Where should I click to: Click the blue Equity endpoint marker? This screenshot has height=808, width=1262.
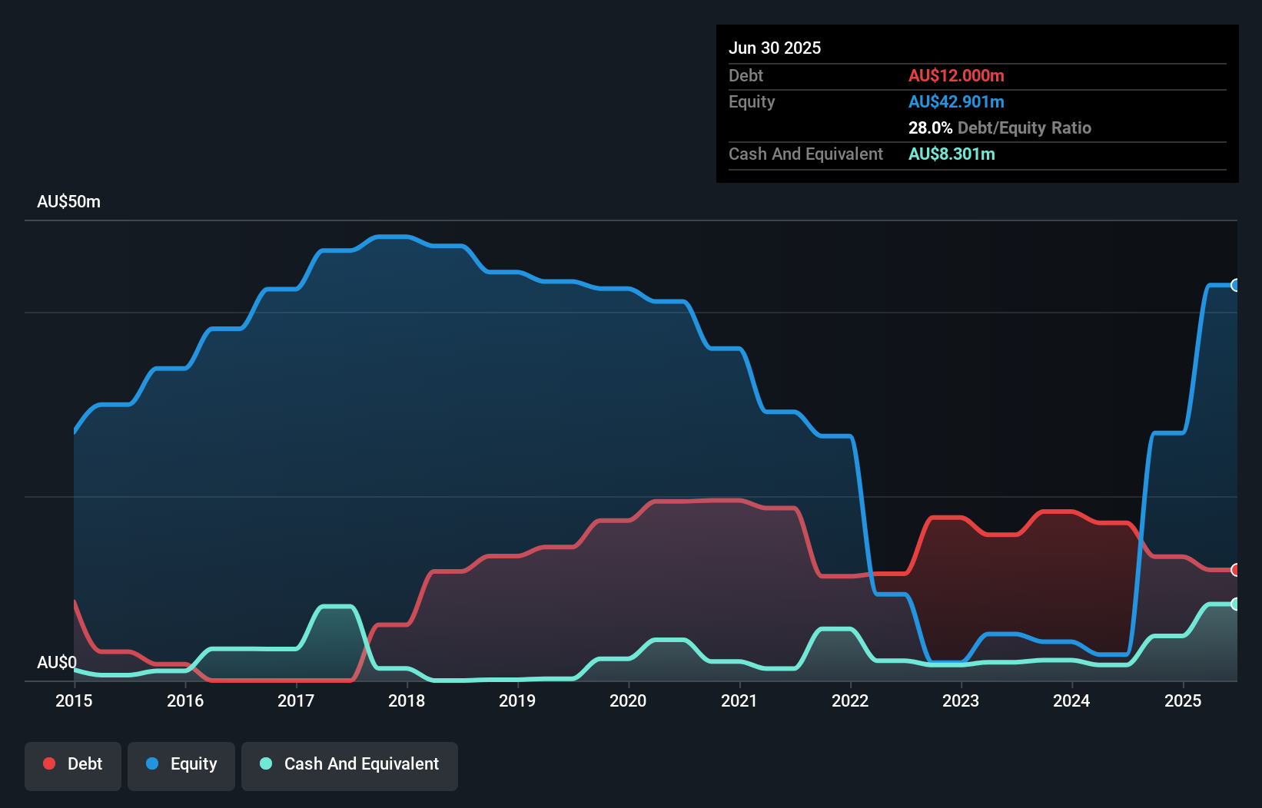1235,286
